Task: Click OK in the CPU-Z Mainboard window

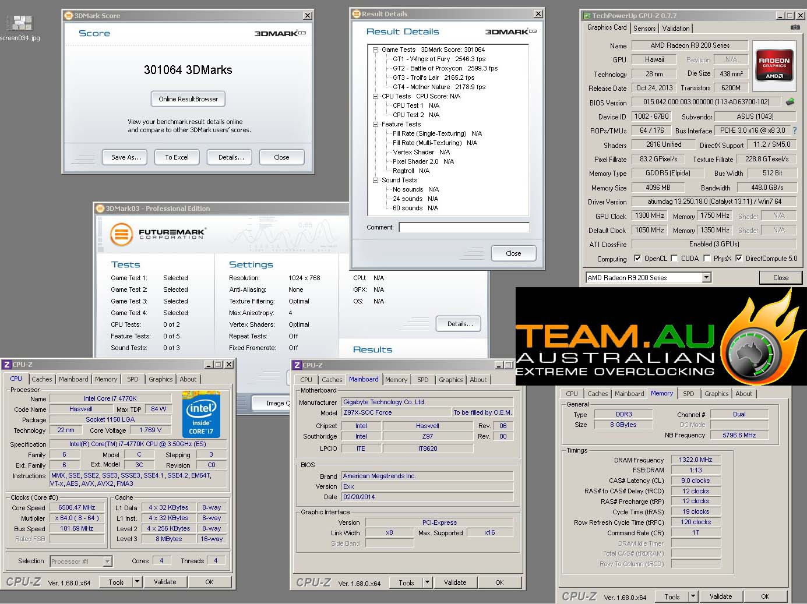Action: (x=499, y=582)
